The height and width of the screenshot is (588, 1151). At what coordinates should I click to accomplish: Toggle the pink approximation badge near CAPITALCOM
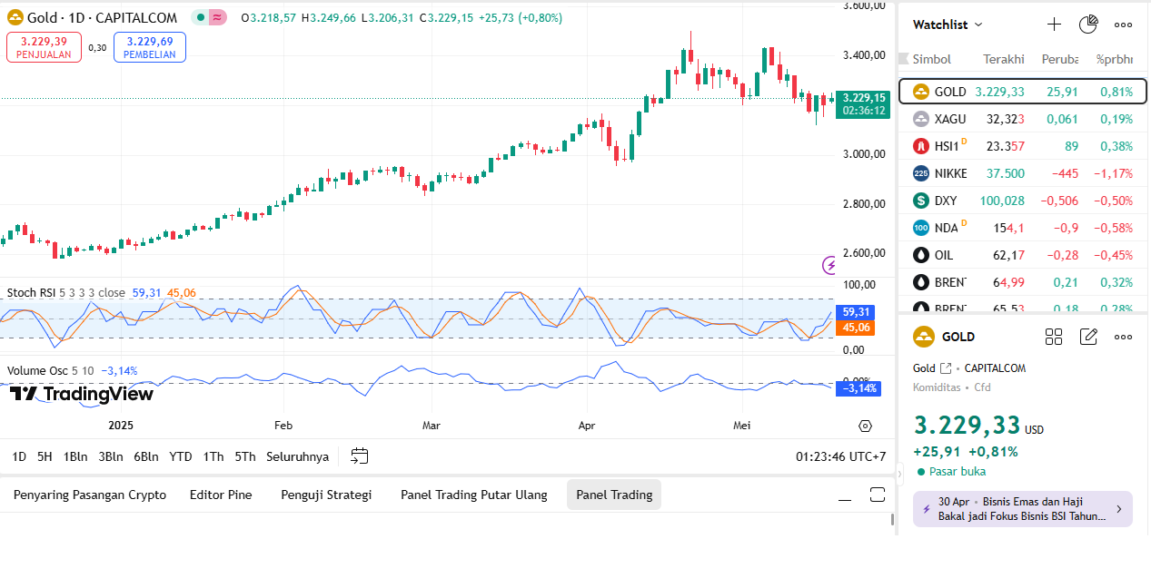point(217,17)
